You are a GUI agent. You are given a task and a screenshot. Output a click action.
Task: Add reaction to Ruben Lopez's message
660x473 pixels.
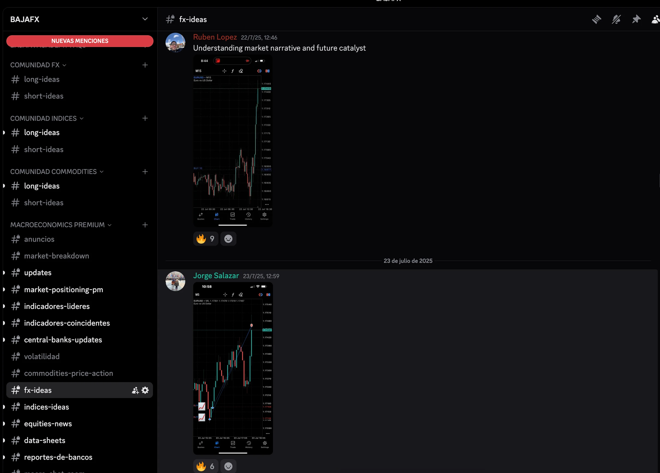click(228, 239)
